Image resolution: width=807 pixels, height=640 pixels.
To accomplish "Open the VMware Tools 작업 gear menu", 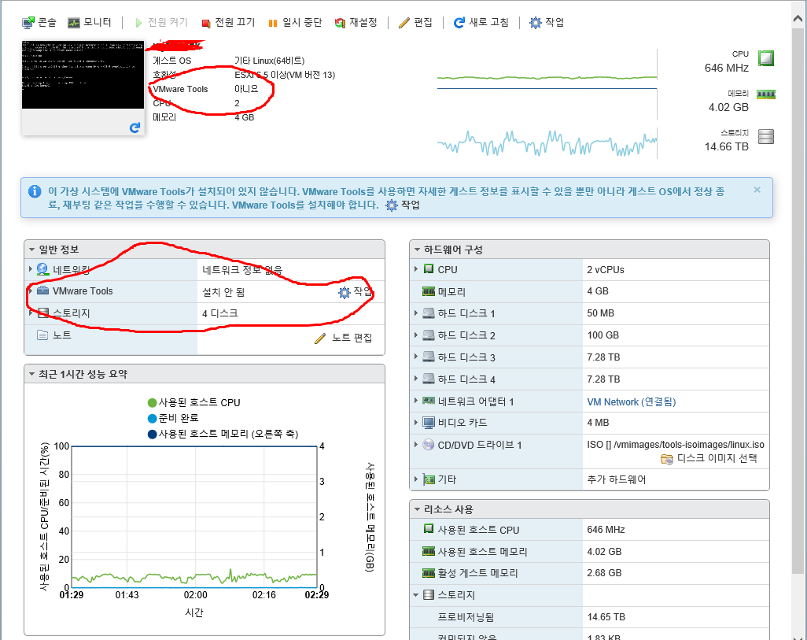I will point(355,292).
